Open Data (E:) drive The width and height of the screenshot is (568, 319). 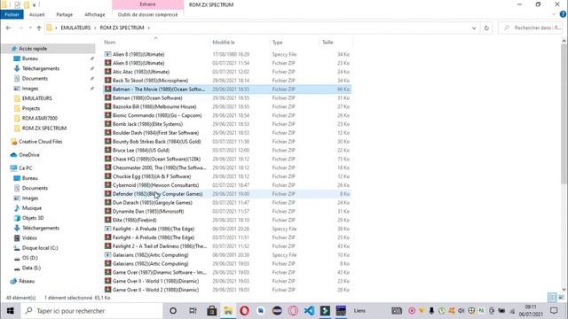(31, 268)
